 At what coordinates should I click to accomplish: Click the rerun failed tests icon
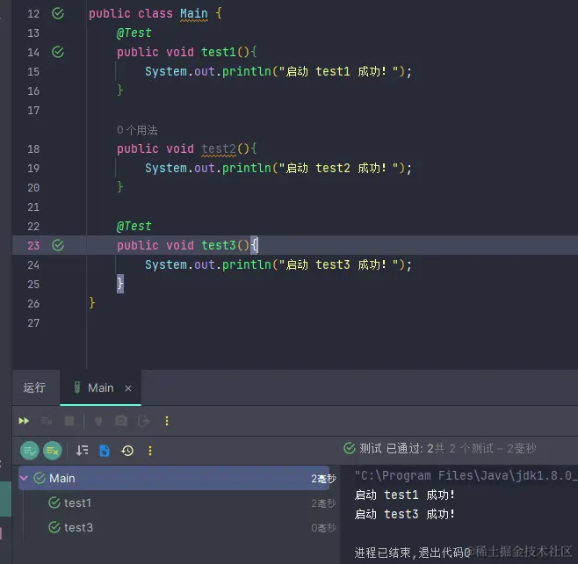point(47,421)
